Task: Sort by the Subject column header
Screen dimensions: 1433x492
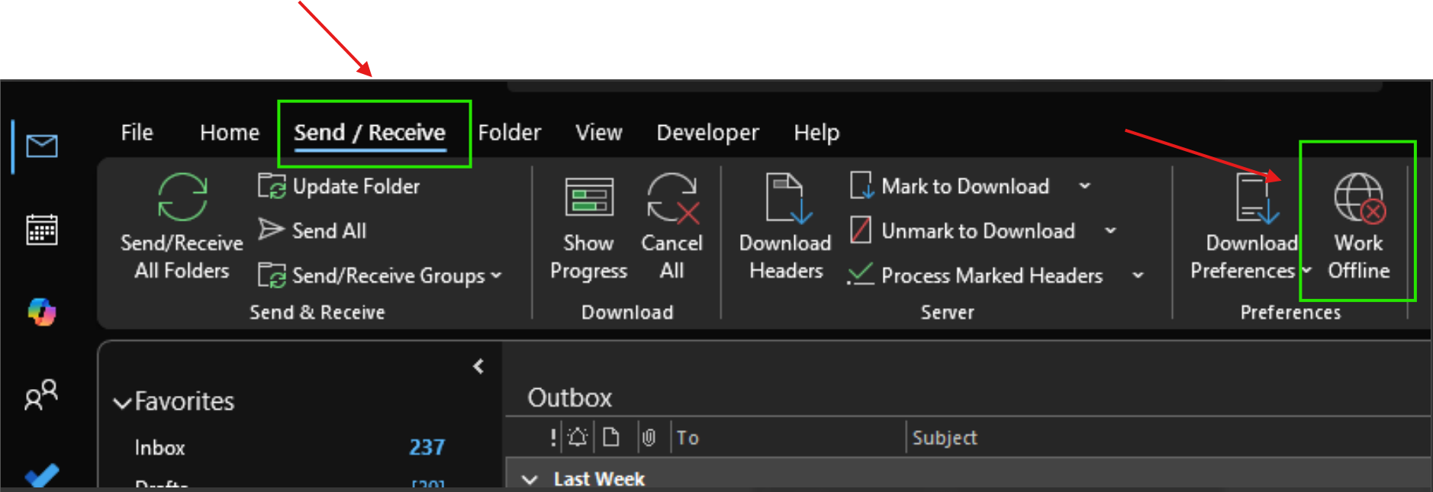Action: (x=945, y=438)
